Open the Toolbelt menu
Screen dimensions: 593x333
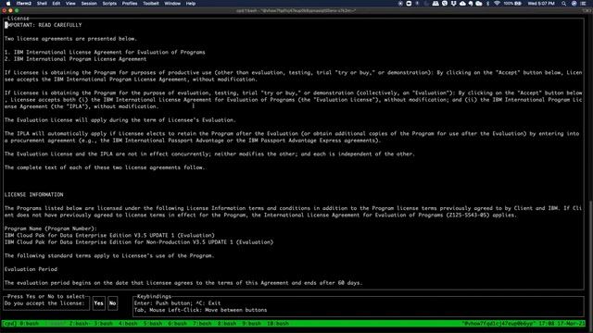pyautogui.click(x=151, y=4)
